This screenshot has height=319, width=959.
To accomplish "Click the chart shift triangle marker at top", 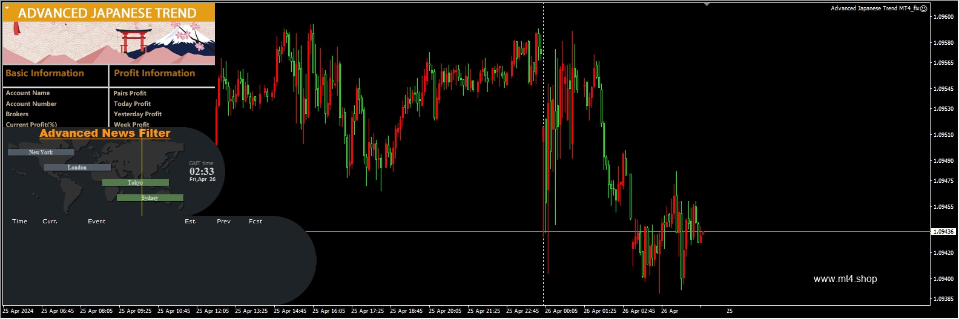I will click(x=707, y=4).
